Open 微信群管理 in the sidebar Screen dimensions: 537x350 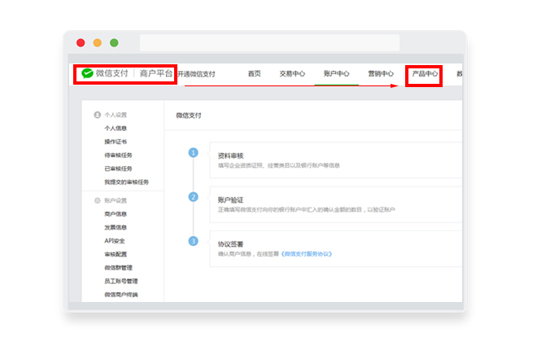(119, 268)
